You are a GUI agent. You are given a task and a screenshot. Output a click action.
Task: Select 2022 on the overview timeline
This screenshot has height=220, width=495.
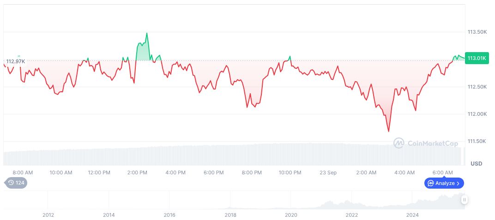[352, 214]
